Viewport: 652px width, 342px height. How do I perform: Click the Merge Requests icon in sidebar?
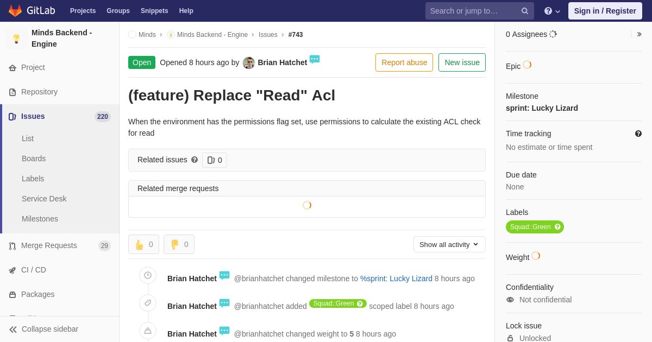point(12,246)
